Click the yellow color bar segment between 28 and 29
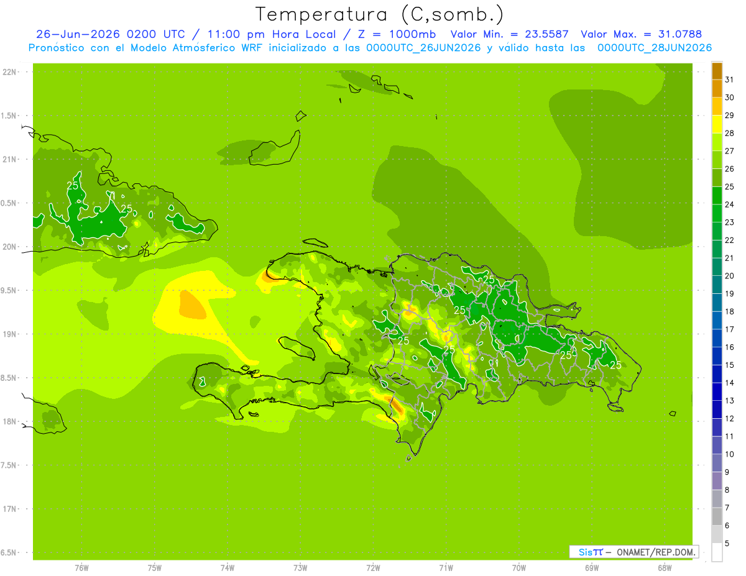 717,124
